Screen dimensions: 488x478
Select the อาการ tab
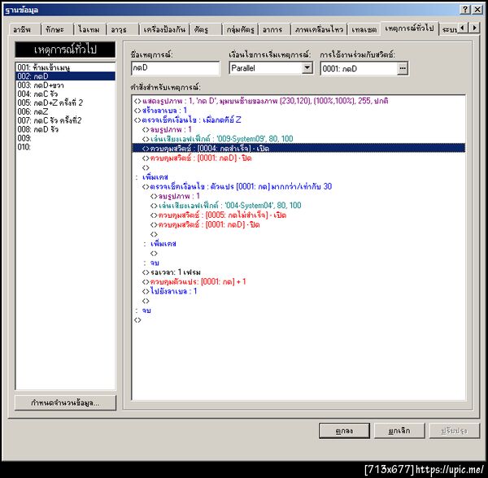[x=275, y=29]
